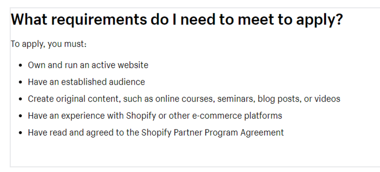380x172 pixels.
Task: Click the "Own and run an active website" item
Action: [x=88, y=65]
